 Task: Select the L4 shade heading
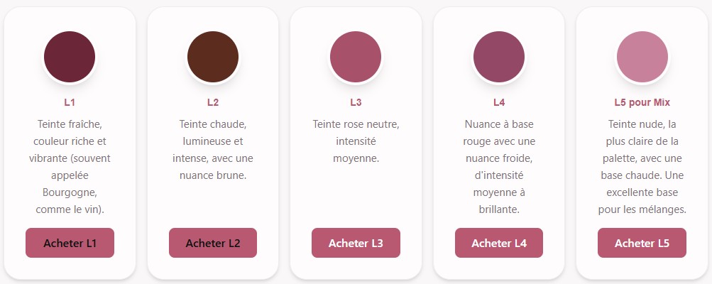tap(499, 102)
